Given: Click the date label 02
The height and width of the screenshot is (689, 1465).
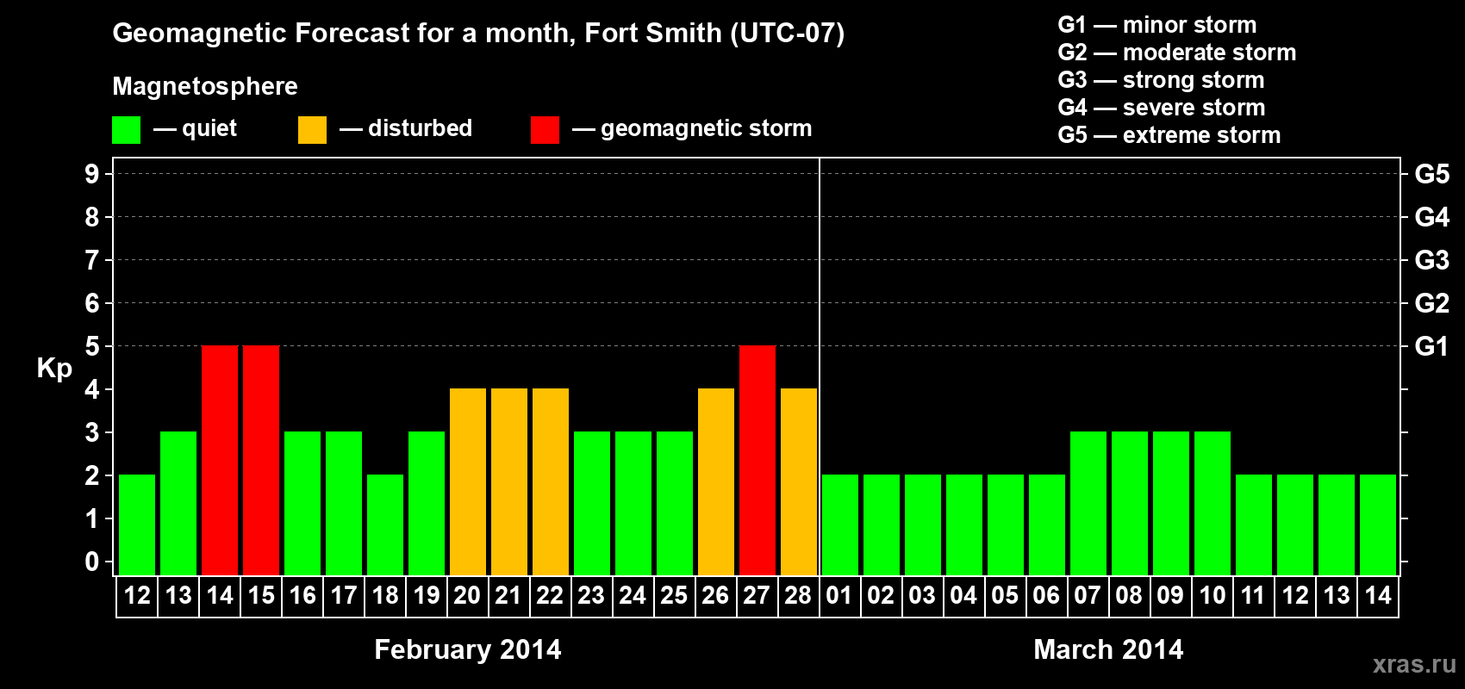Looking at the screenshot, I should 882,595.
